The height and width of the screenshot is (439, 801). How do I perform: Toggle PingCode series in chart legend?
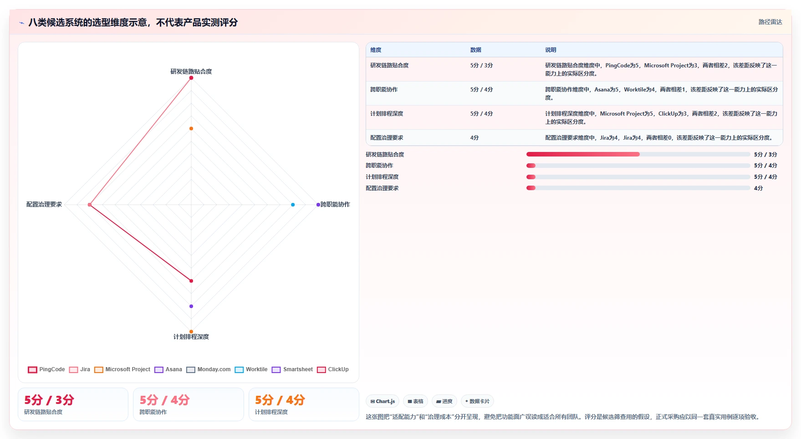pos(46,369)
